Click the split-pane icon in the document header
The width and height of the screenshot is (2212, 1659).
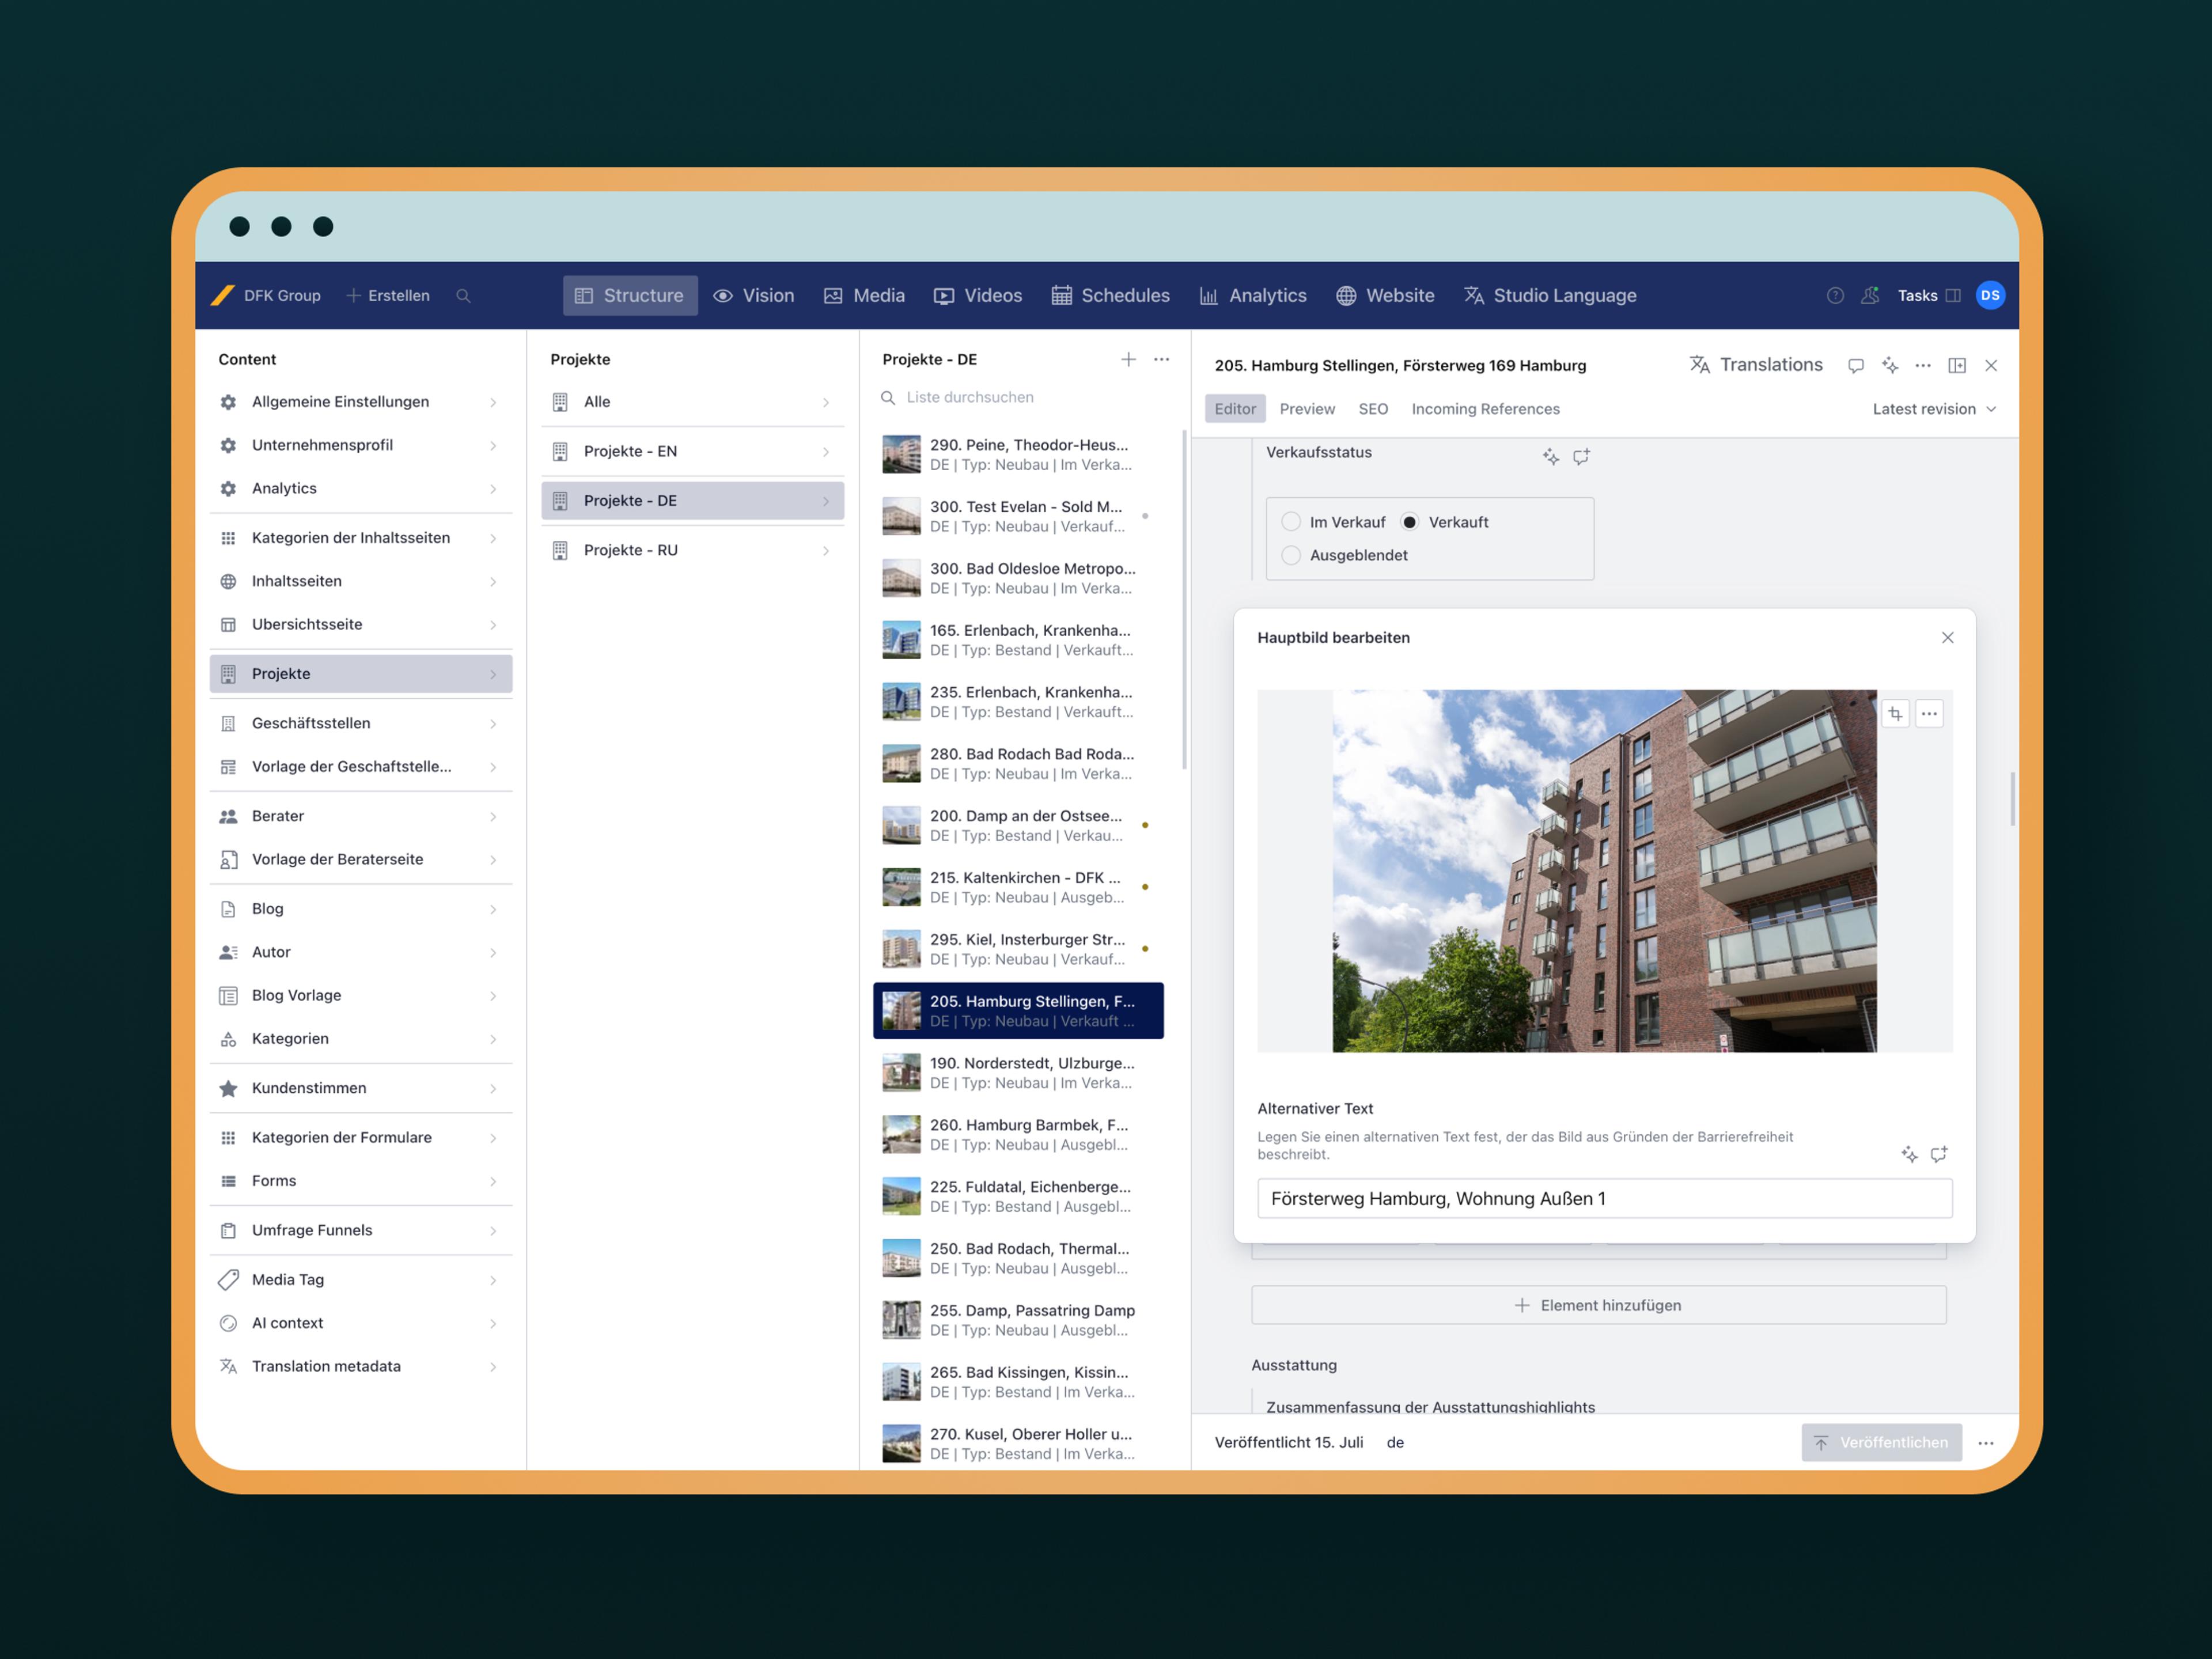[1957, 366]
